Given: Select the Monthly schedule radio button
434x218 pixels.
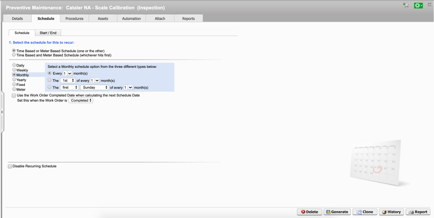Looking at the screenshot, I should coord(14,75).
